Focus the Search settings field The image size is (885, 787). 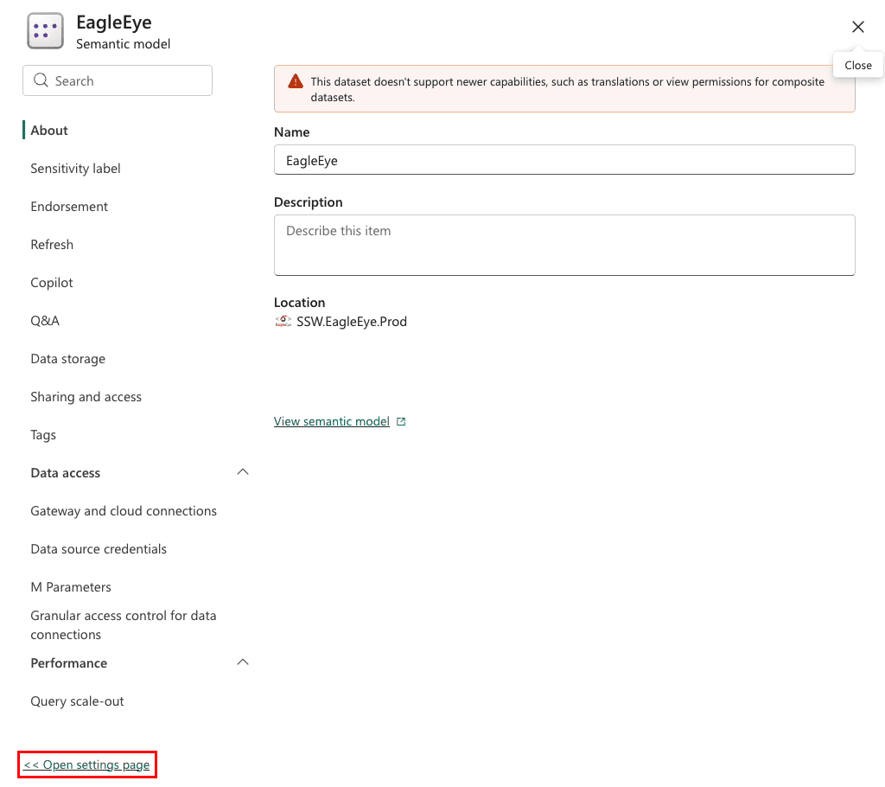pos(118,80)
